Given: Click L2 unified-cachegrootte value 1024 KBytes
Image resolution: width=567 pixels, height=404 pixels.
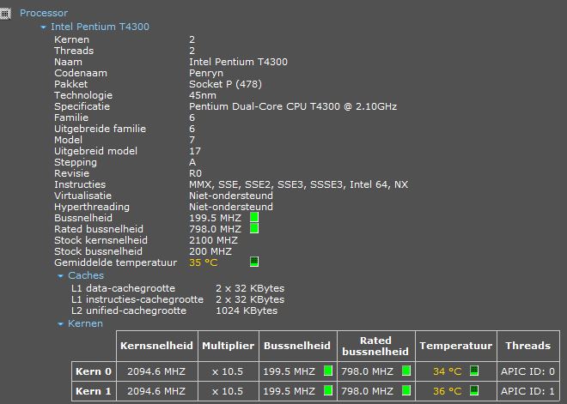Looking at the screenshot, I should pos(247,311).
